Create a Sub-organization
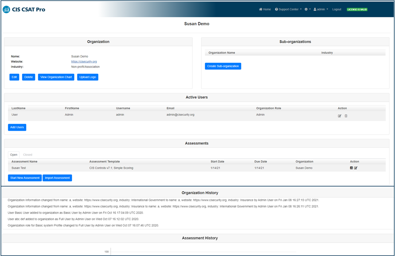This screenshot has height=256, width=395. coord(223,66)
